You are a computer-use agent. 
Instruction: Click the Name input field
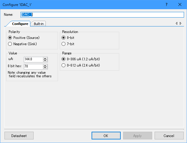[102, 15]
